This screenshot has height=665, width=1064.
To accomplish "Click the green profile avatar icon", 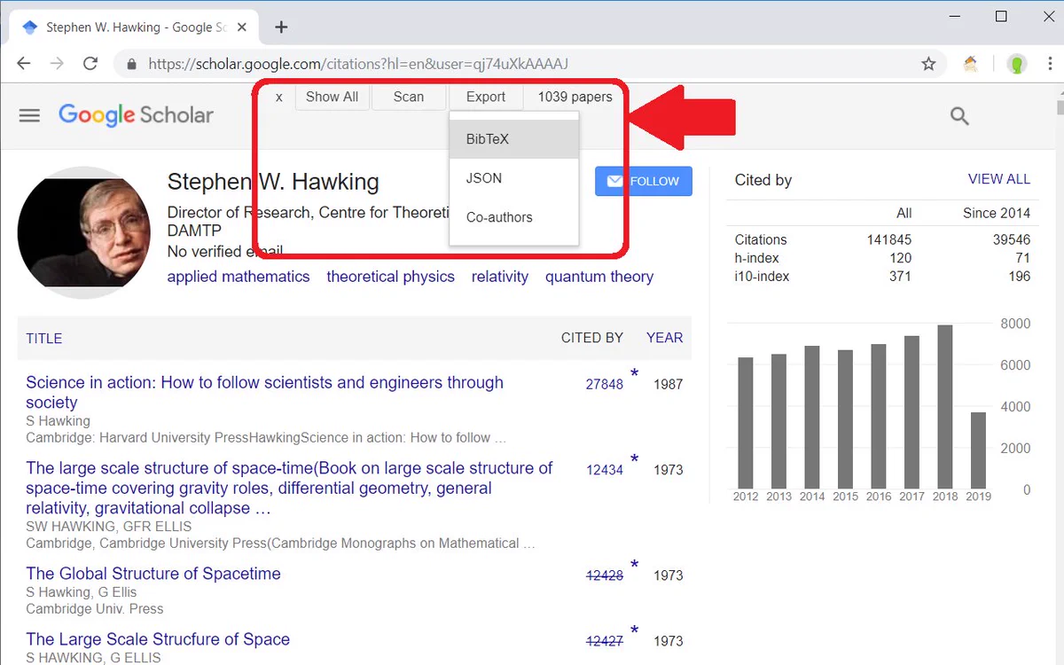I will point(1017,64).
